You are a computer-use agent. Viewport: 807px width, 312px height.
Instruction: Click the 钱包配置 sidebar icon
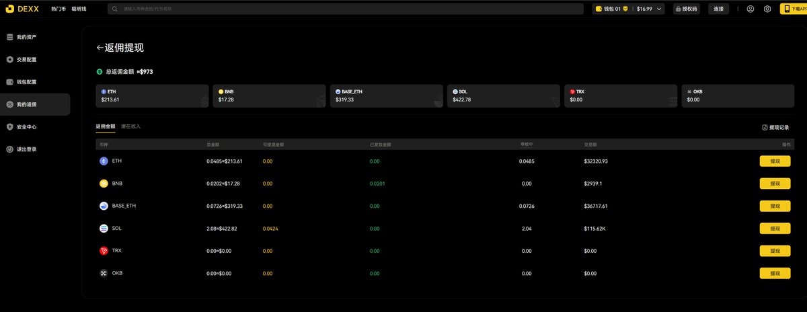9,82
